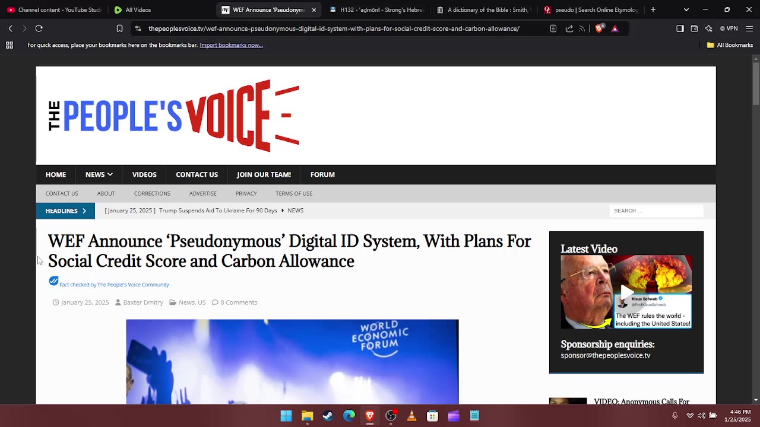The height and width of the screenshot is (427, 760).
Task: Click the VPN button
Action: (729, 28)
